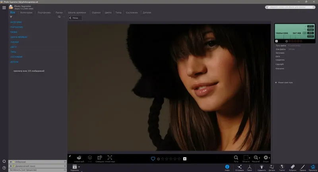Screen dimensions: 318x172
Task: Open the СОСТОЯНИЯ link in sidebar
Action: [16, 57]
